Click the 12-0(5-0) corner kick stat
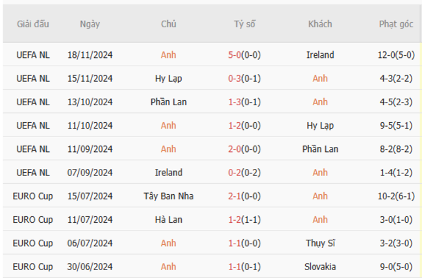 396,55
